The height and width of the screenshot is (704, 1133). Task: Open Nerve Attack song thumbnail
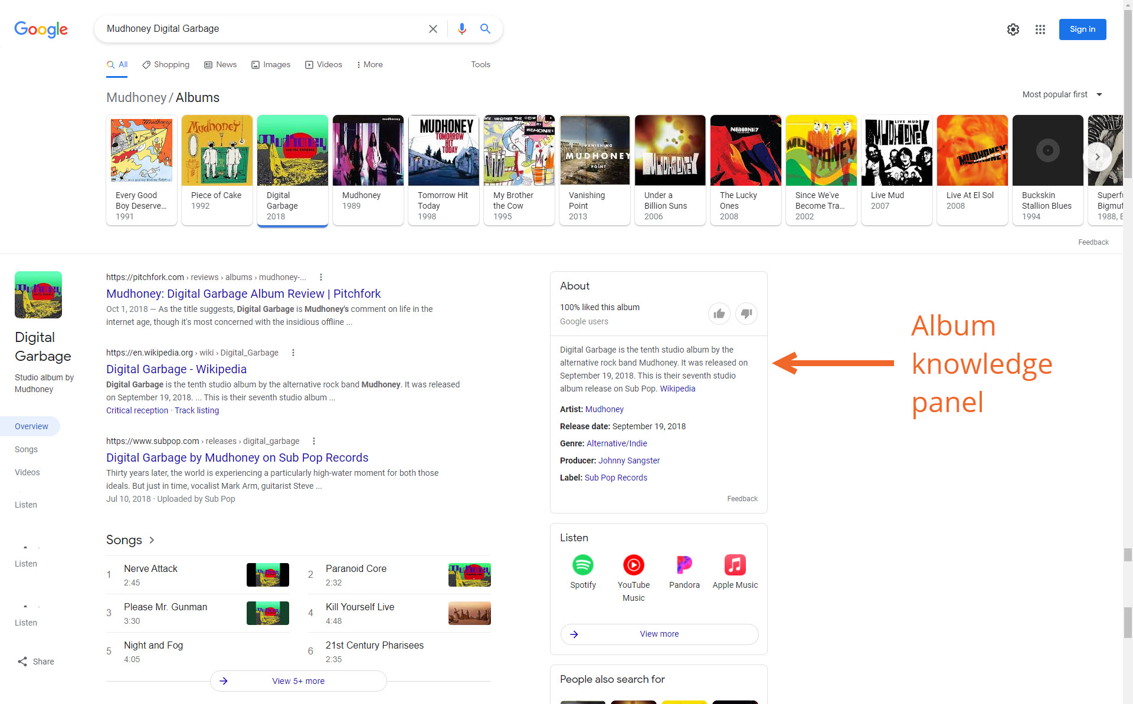(267, 575)
